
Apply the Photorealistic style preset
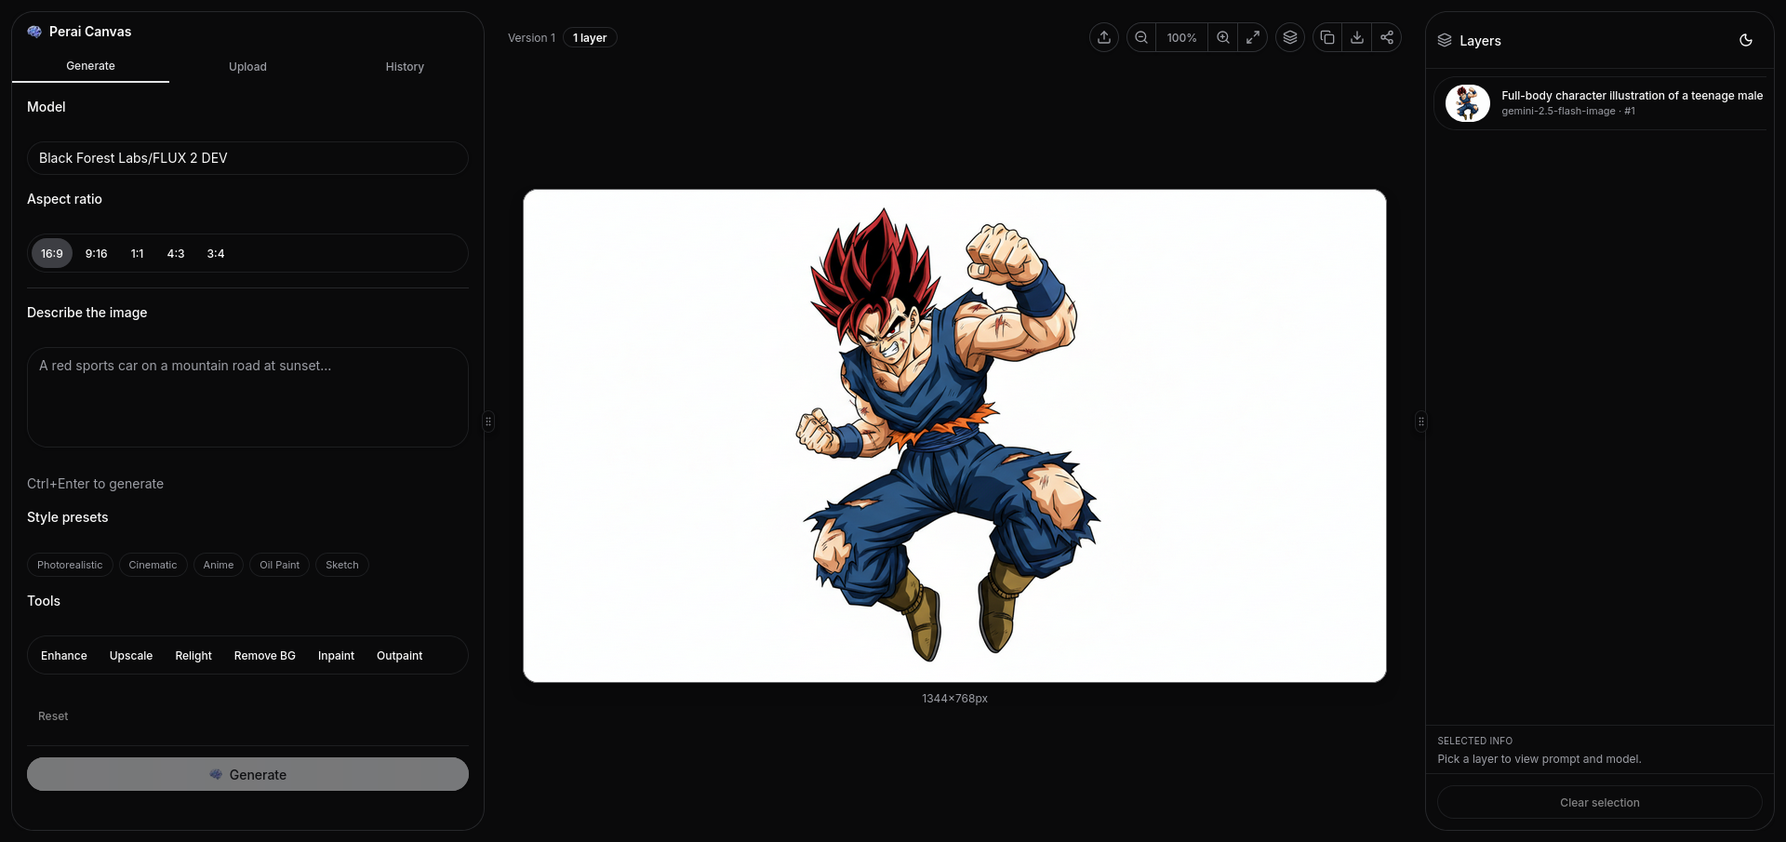coord(70,565)
